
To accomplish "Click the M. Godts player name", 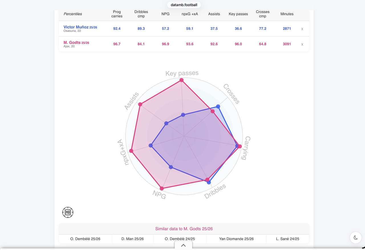I will [x=72, y=43].
